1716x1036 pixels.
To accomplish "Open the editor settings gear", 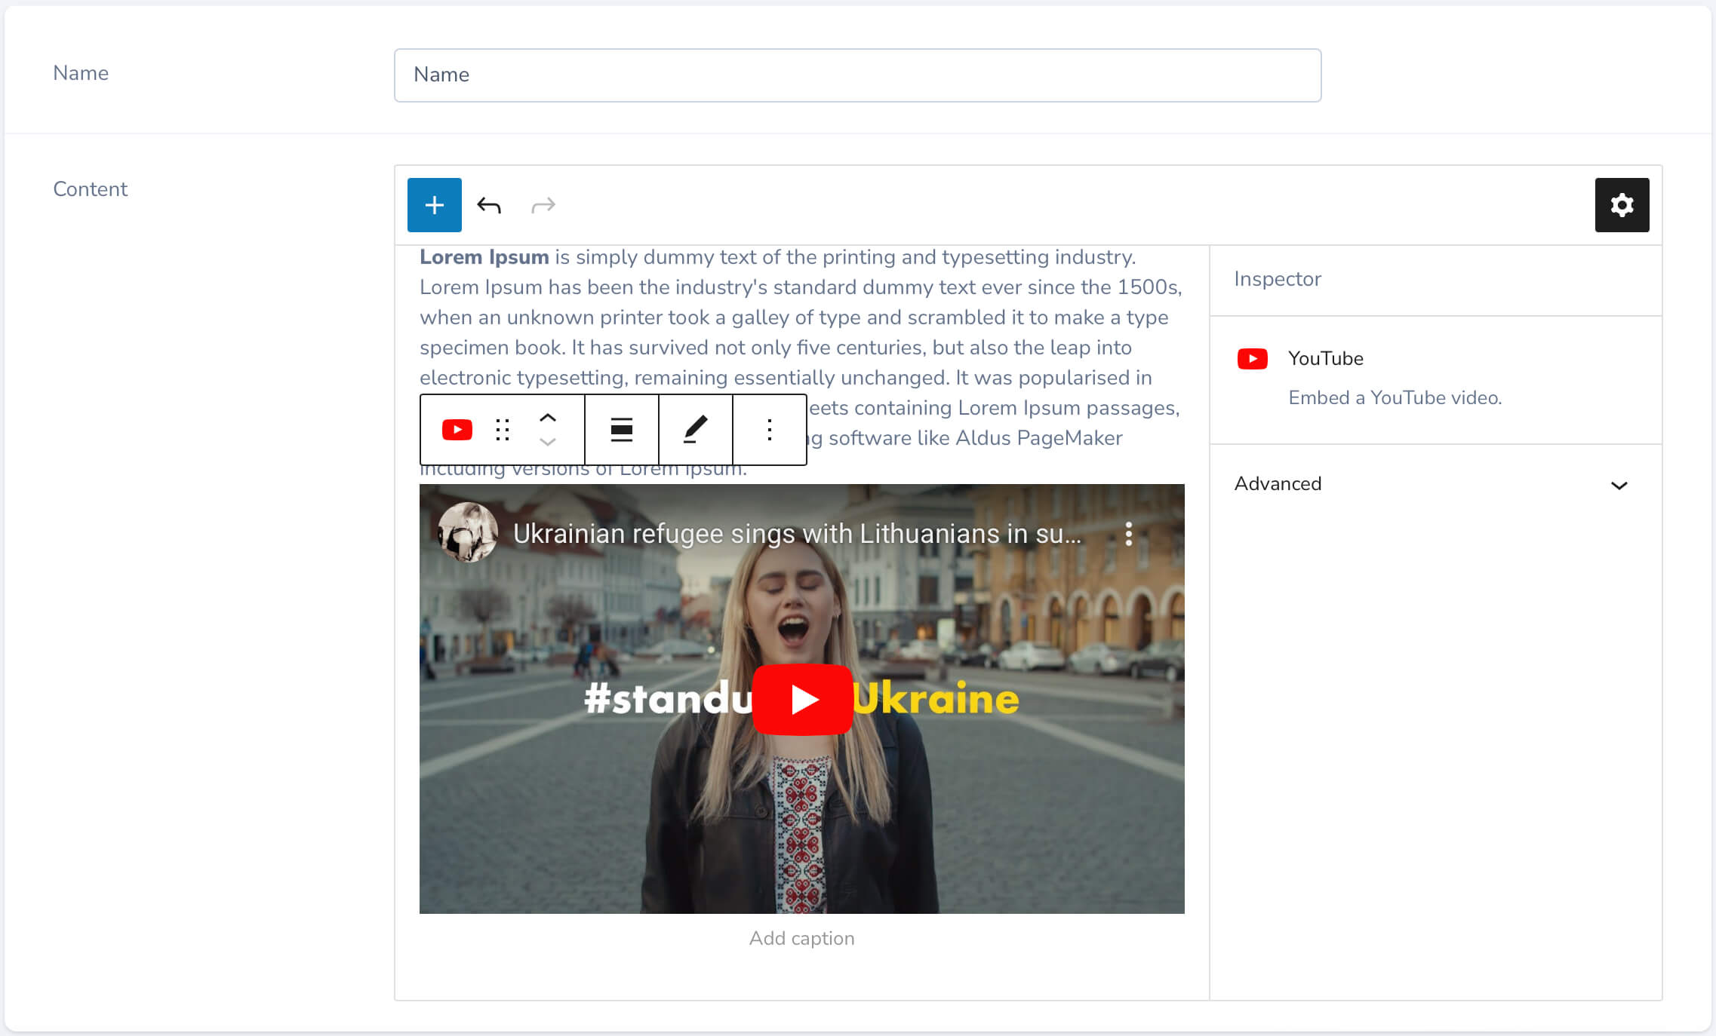I will point(1622,204).
